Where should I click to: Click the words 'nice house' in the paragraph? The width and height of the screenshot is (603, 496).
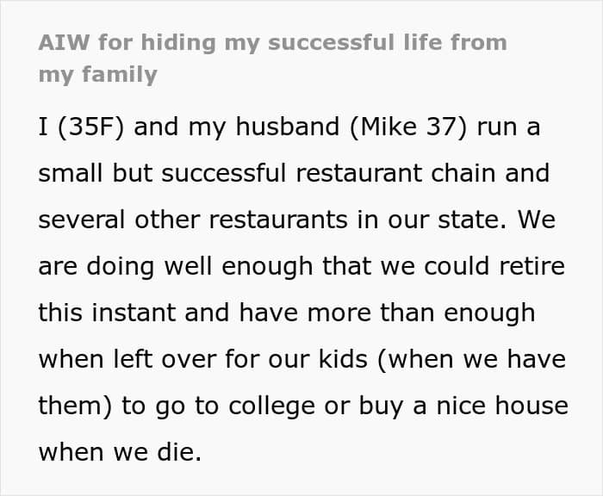point(502,406)
